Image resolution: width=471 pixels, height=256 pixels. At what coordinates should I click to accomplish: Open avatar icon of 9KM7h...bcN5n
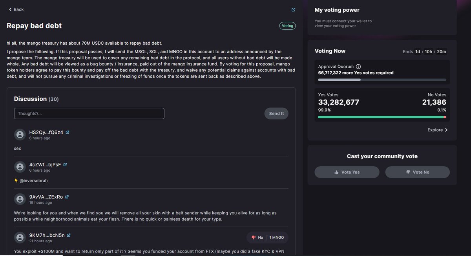pyautogui.click(x=20, y=238)
